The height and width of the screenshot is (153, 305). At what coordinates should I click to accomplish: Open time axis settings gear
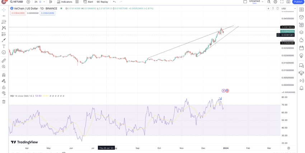[x=288, y=148]
